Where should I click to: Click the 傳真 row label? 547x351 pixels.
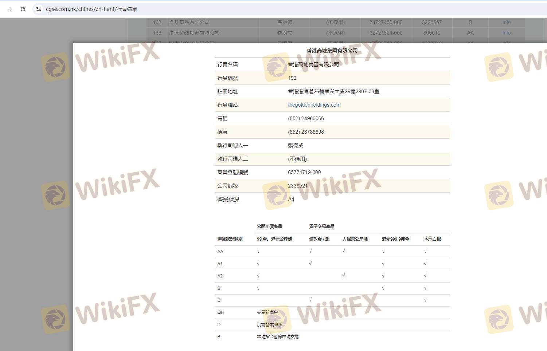(222, 132)
